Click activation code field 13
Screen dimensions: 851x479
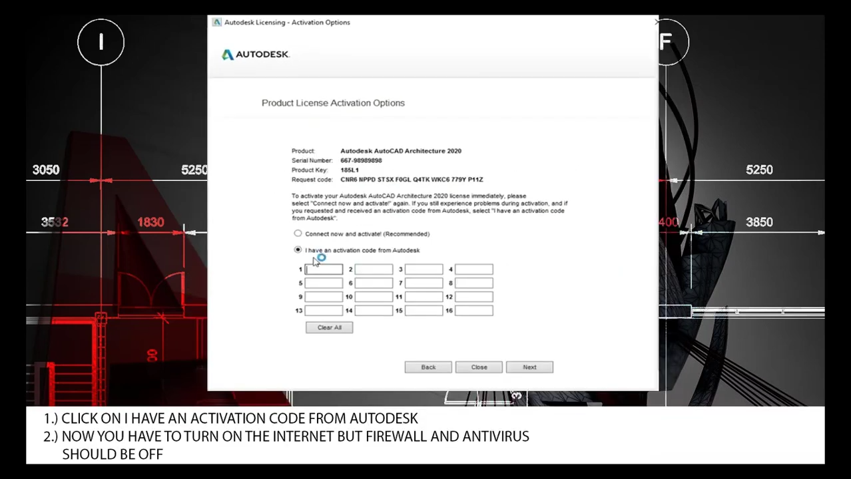pyautogui.click(x=324, y=311)
